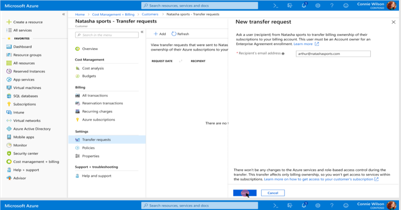The height and width of the screenshot is (210, 401).
Task: Refresh the transfer requests list
Action: tap(180, 34)
